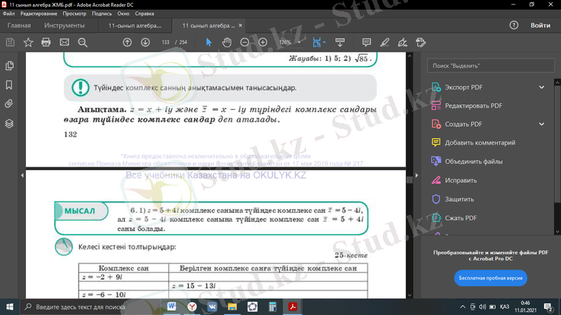Click the Бесплатная пробная версия button
The width and height of the screenshot is (561, 315).
491,277
